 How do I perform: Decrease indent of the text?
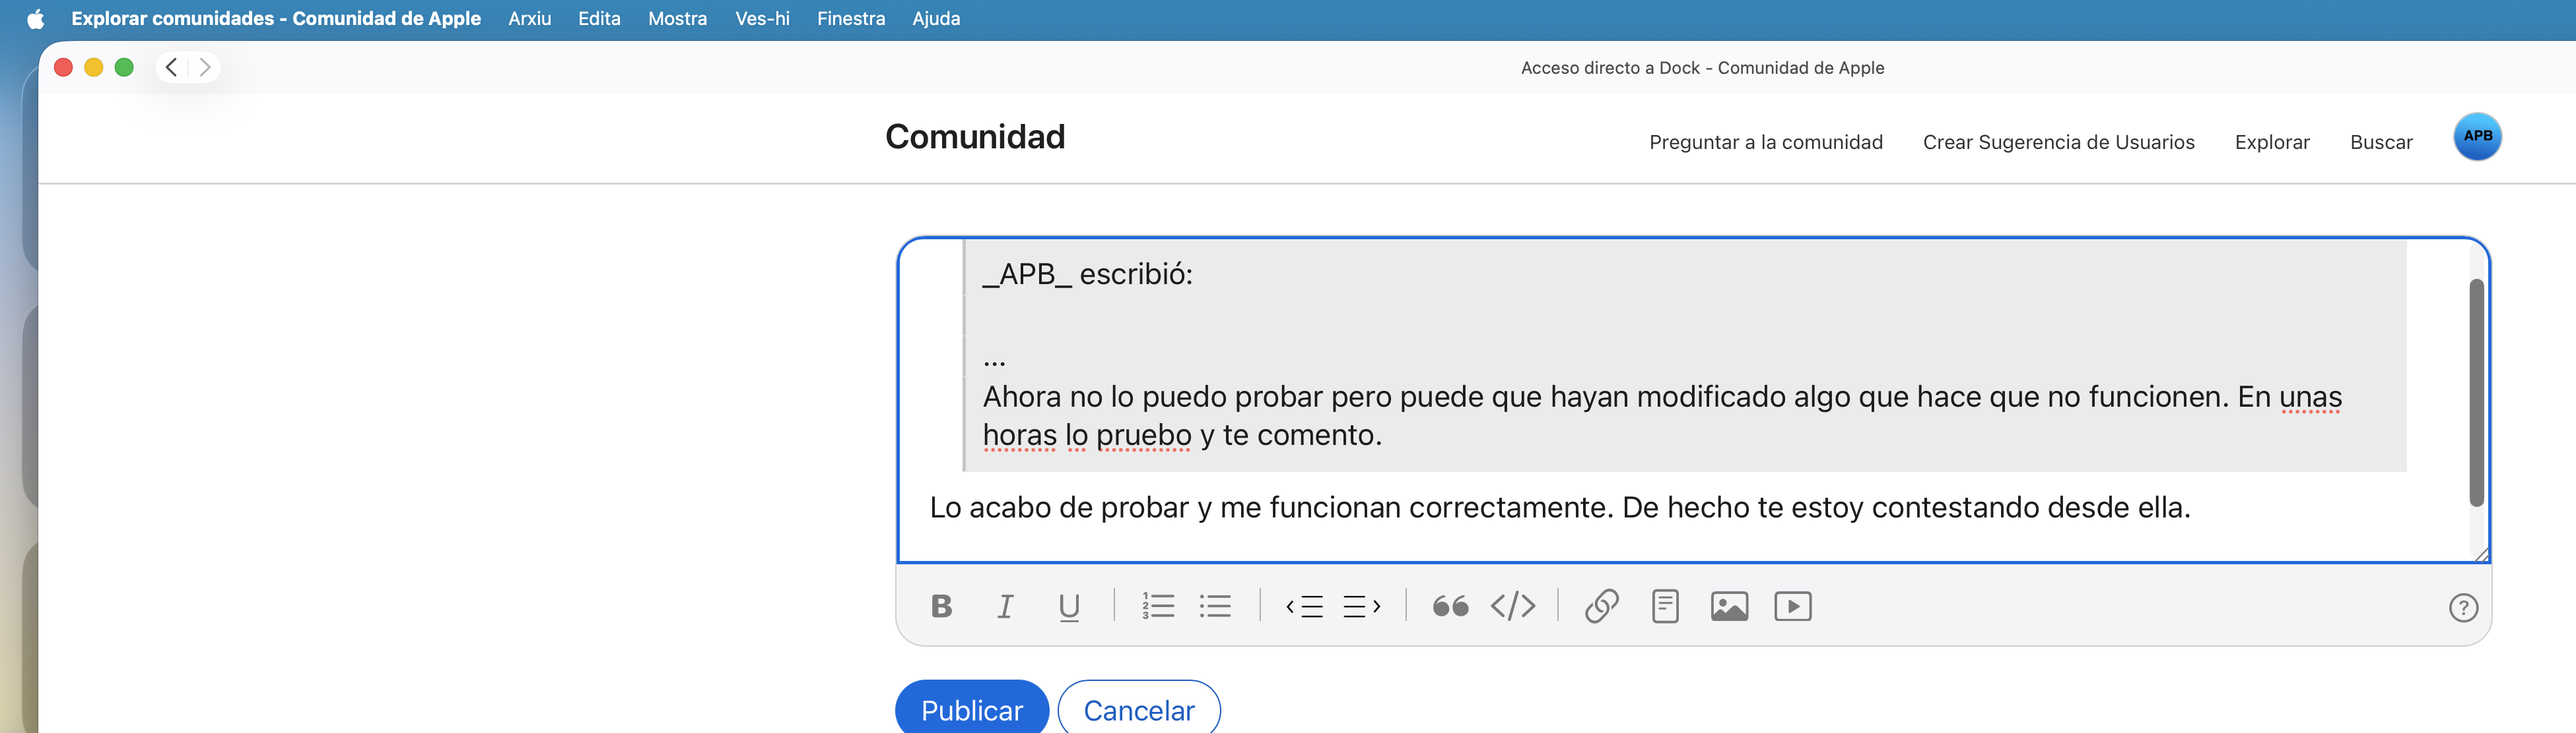pos(1305,606)
